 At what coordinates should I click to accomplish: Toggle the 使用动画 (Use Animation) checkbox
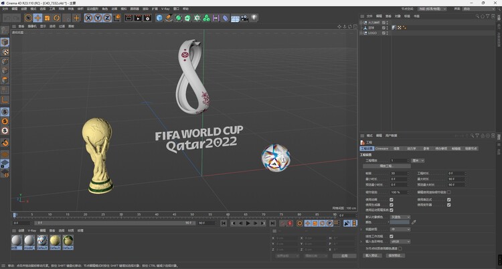pyautogui.click(x=392, y=200)
